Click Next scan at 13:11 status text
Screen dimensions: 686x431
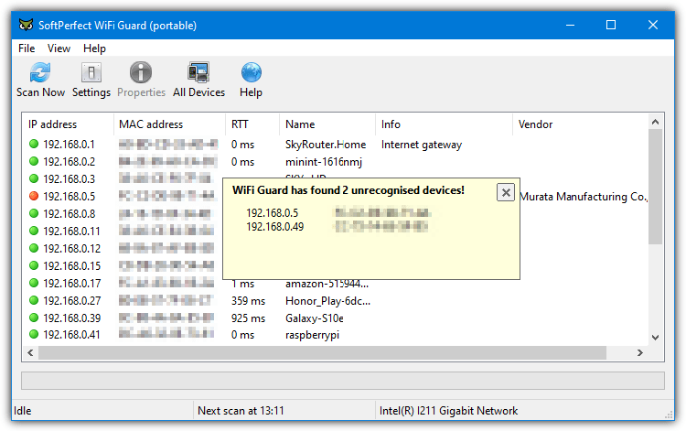[x=241, y=411]
